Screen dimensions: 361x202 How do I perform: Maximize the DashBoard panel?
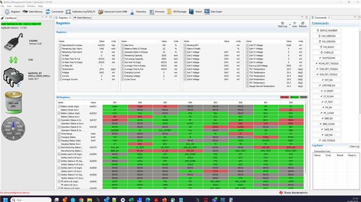pos(51,18)
